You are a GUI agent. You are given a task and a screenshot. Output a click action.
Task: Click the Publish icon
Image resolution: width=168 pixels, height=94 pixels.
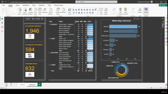[x=140, y=10]
